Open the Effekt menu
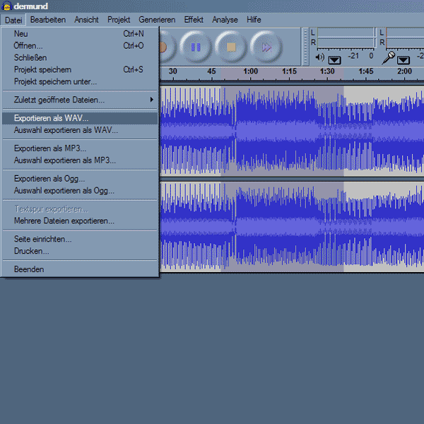The height and width of the screenshot is (424, 424). point(194,20)
